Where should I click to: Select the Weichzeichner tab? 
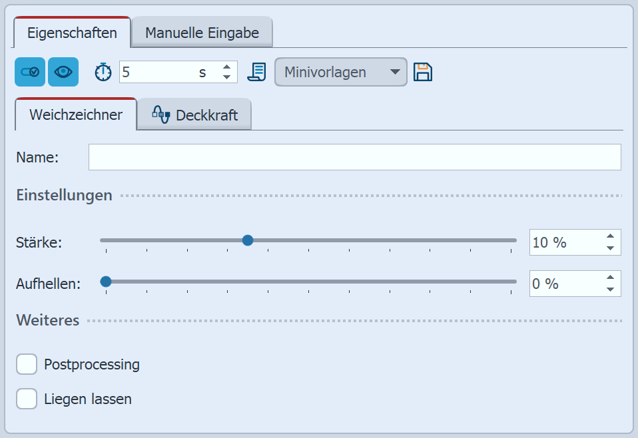click(x=76, y=114)
